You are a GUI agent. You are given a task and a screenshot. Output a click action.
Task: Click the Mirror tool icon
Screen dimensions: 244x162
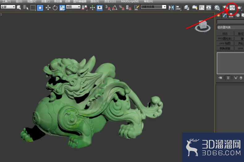click(171, 7)
